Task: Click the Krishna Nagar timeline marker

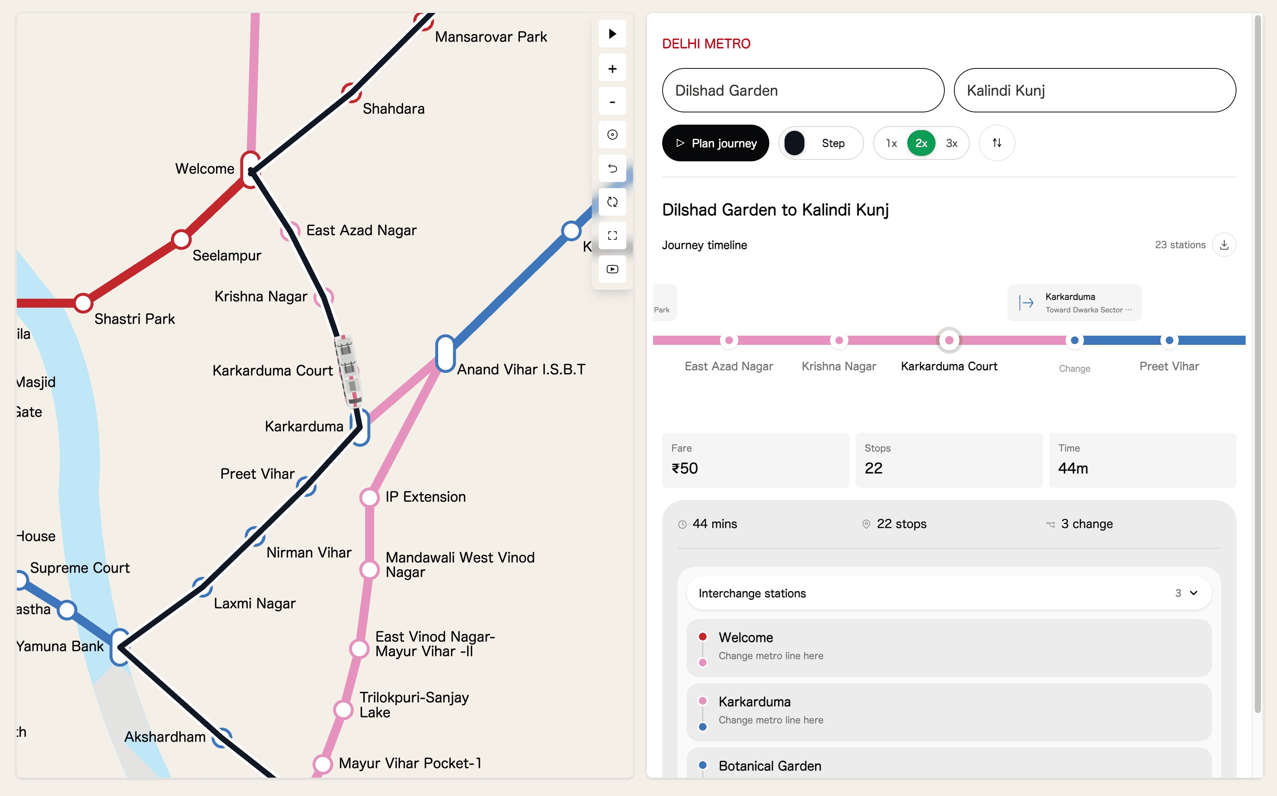Action: coord(838,341)
